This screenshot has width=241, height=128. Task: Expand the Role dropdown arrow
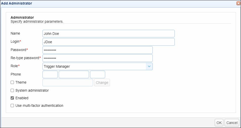click(x=149, y=66)
